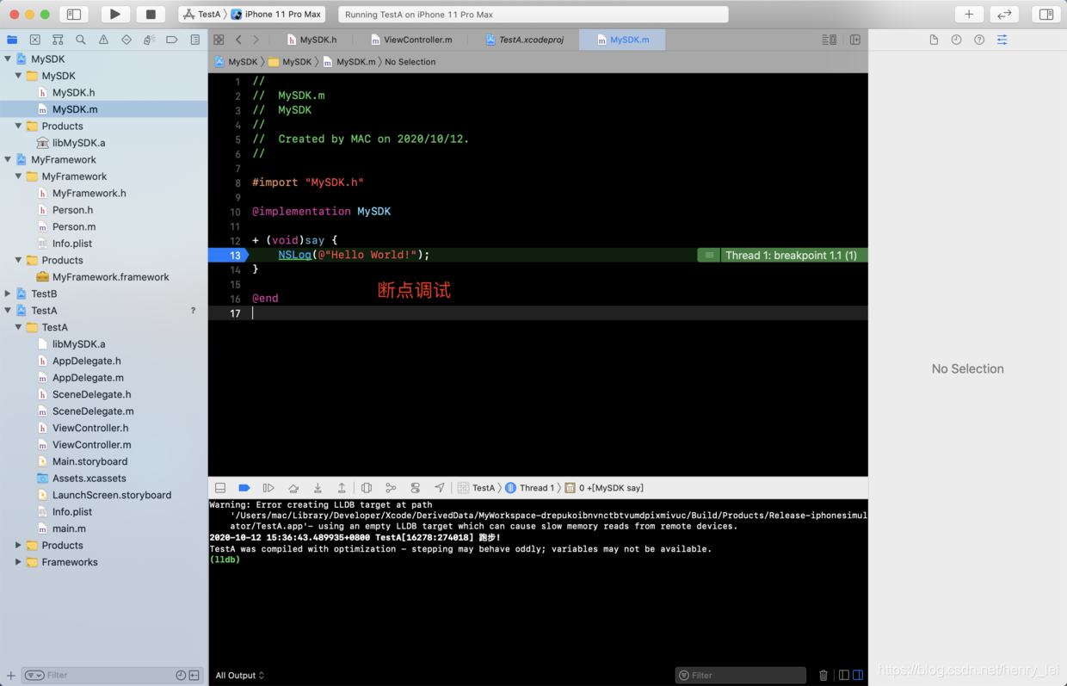Open the Report navigator

point(195,40)
